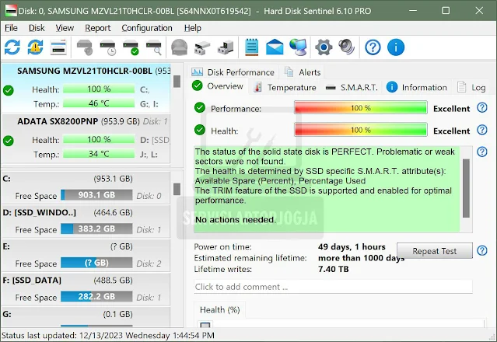
Task: Open the Log tab
Action: click(x=471, y=87)
